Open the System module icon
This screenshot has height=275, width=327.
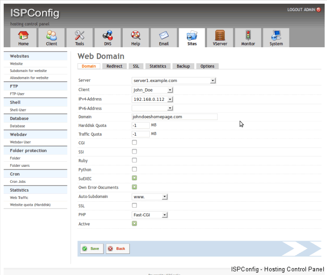click(276, 36)
